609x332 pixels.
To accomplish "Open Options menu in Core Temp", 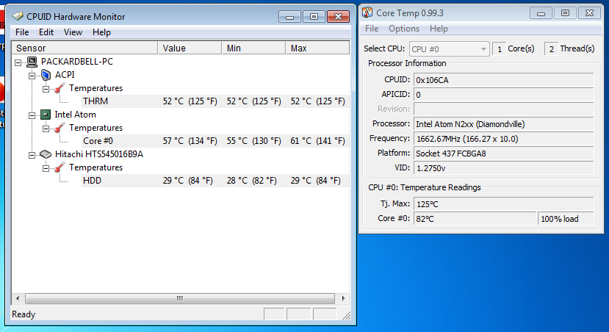I will coord(404,29).
